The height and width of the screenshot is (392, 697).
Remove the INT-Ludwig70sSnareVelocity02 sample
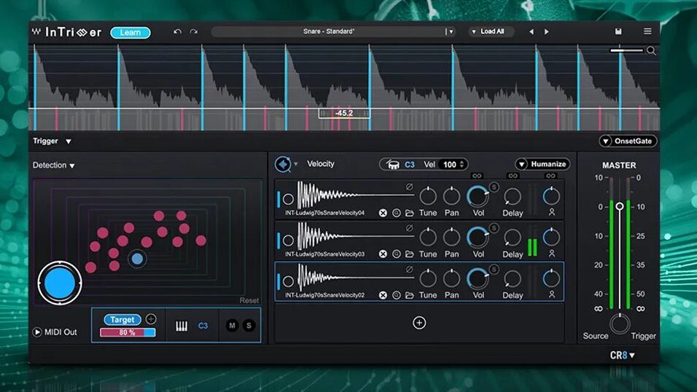tap(383, 294)
